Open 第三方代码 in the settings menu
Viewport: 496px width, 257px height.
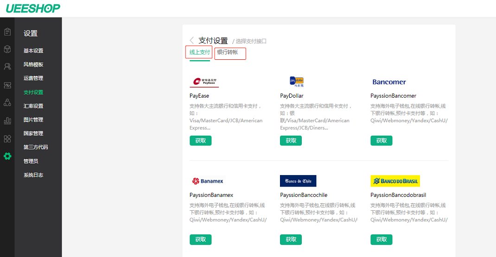click(x=36, y=147)
